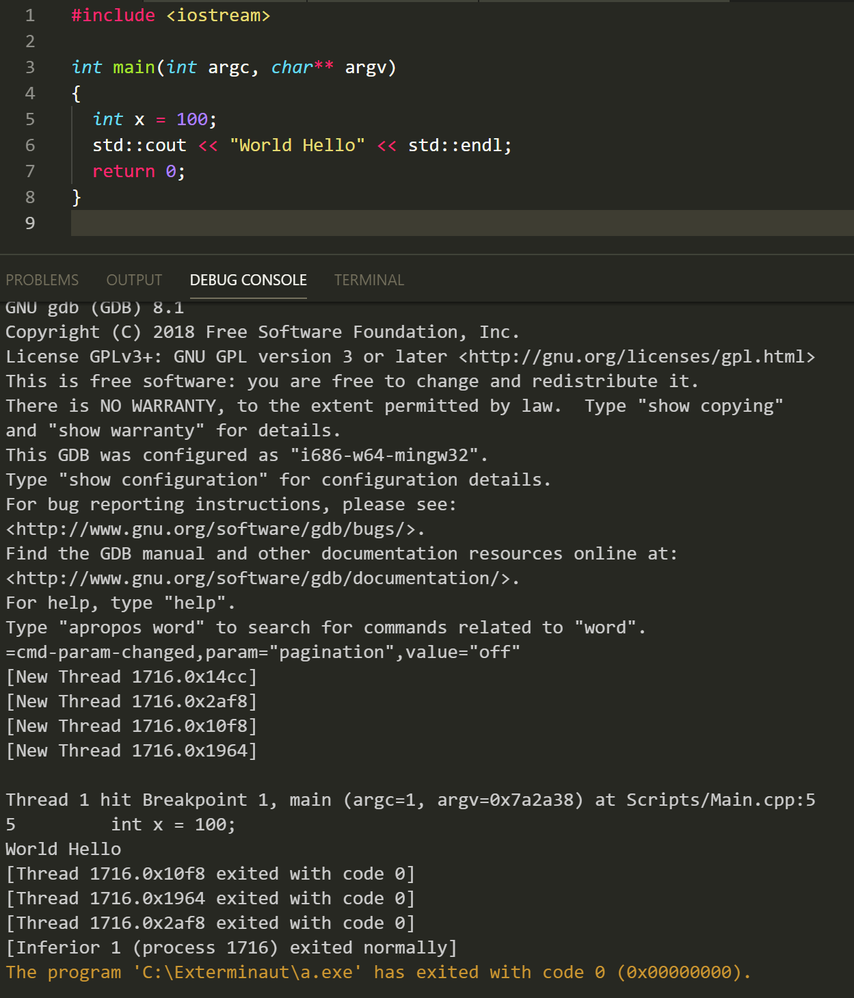This screenshot has width=854, height=998.
Task: Select the DEBUG CONSOLE tab
Action: coord(248,280)
